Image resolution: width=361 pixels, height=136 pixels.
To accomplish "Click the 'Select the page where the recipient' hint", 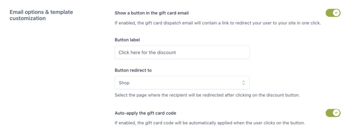I will [x=207, y=95].
